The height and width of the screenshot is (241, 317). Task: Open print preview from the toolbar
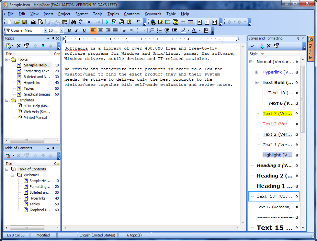[40, 22]
